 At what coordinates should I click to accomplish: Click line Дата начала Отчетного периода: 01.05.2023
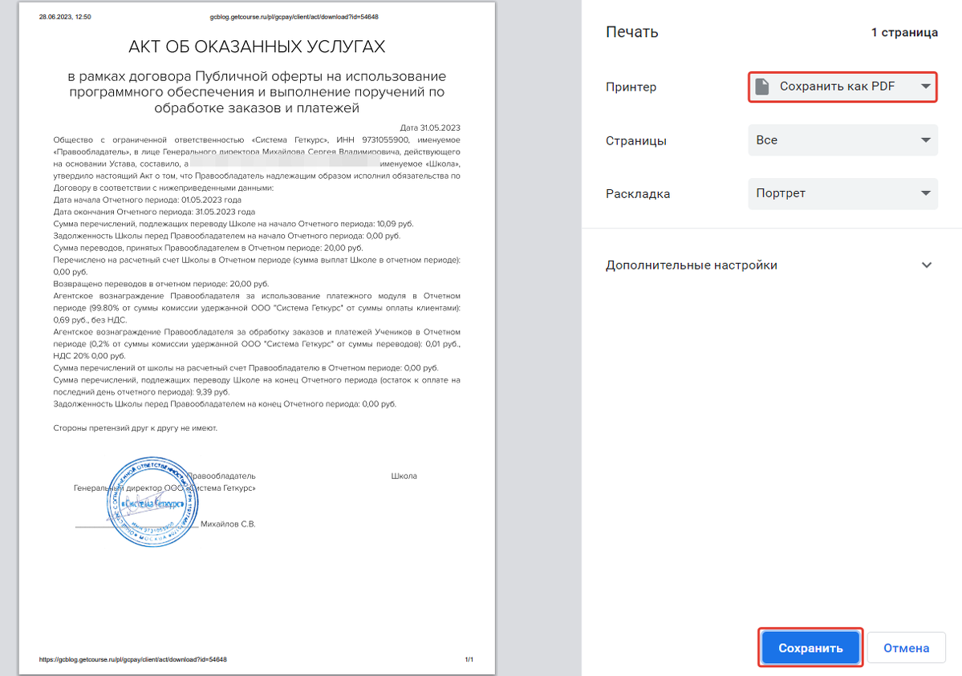tap(148, 200)
